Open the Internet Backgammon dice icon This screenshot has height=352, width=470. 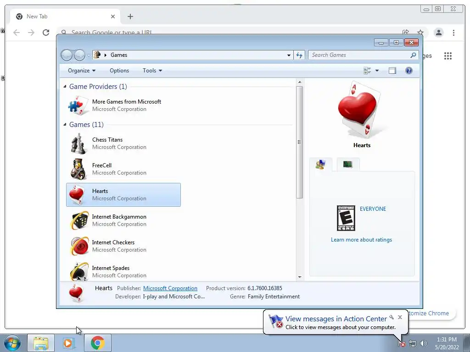coord(79,220)
